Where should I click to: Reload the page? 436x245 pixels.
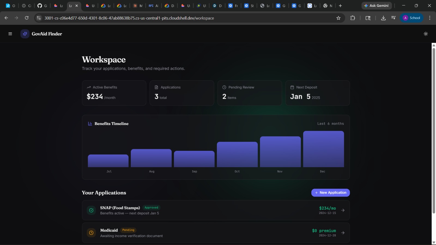27,18
